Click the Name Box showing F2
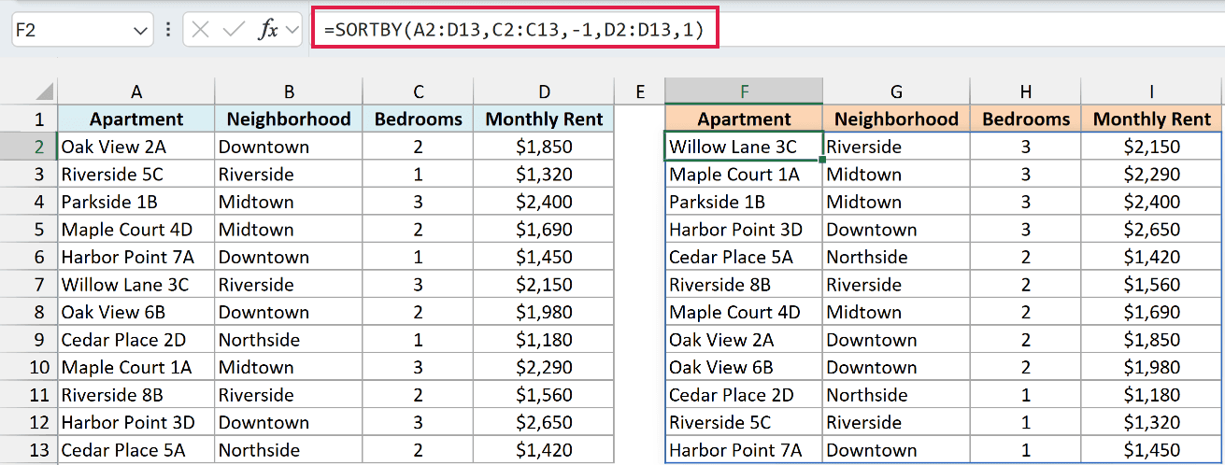This screenshot has height=465, width=1225. pos(81,30)
